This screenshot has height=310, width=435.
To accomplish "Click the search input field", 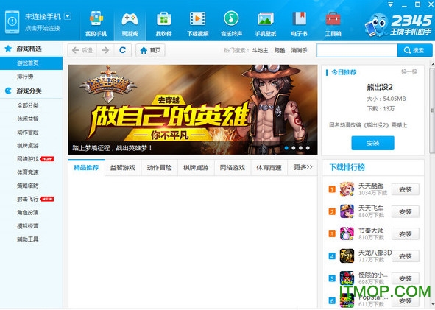I will 357,50.
